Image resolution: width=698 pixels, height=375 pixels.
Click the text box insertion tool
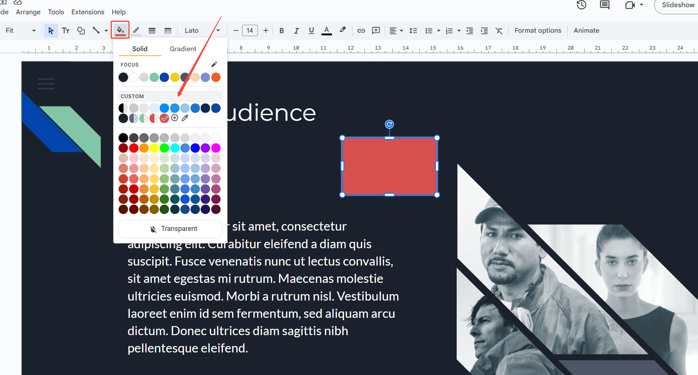66,30
